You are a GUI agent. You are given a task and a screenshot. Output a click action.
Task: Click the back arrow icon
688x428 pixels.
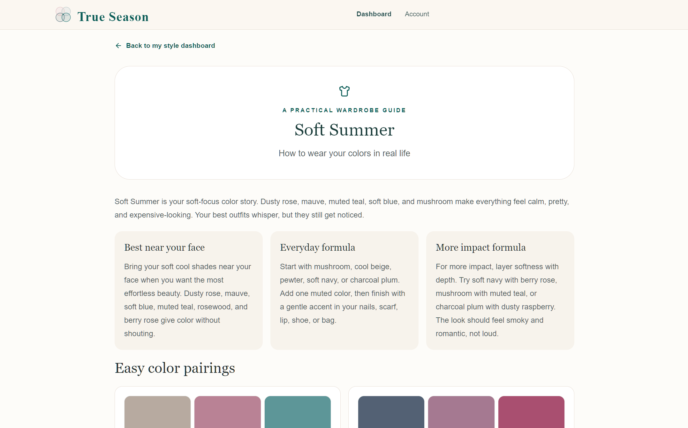(118, 46)
